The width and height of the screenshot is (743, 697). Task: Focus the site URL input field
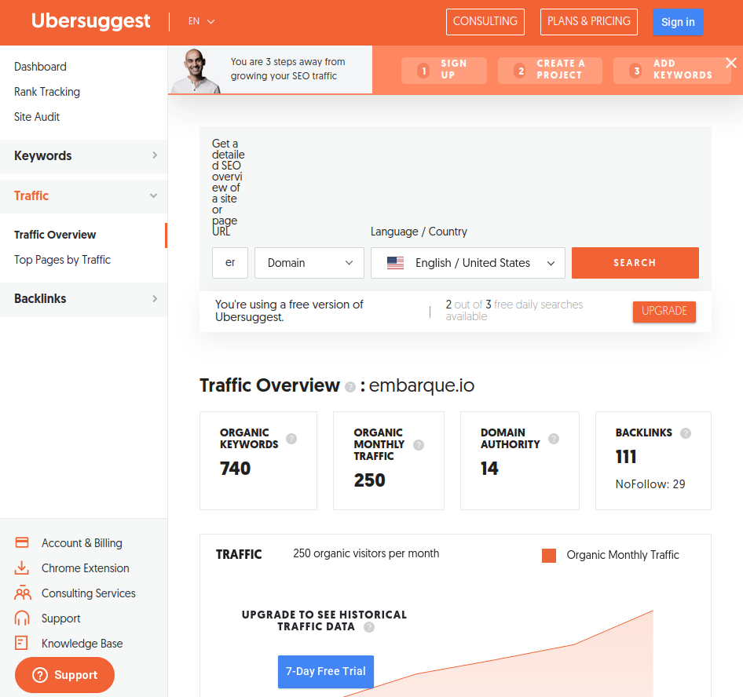pos(230,263)
